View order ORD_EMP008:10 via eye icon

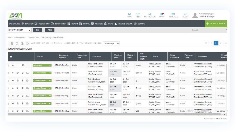[x=13, y=88]
